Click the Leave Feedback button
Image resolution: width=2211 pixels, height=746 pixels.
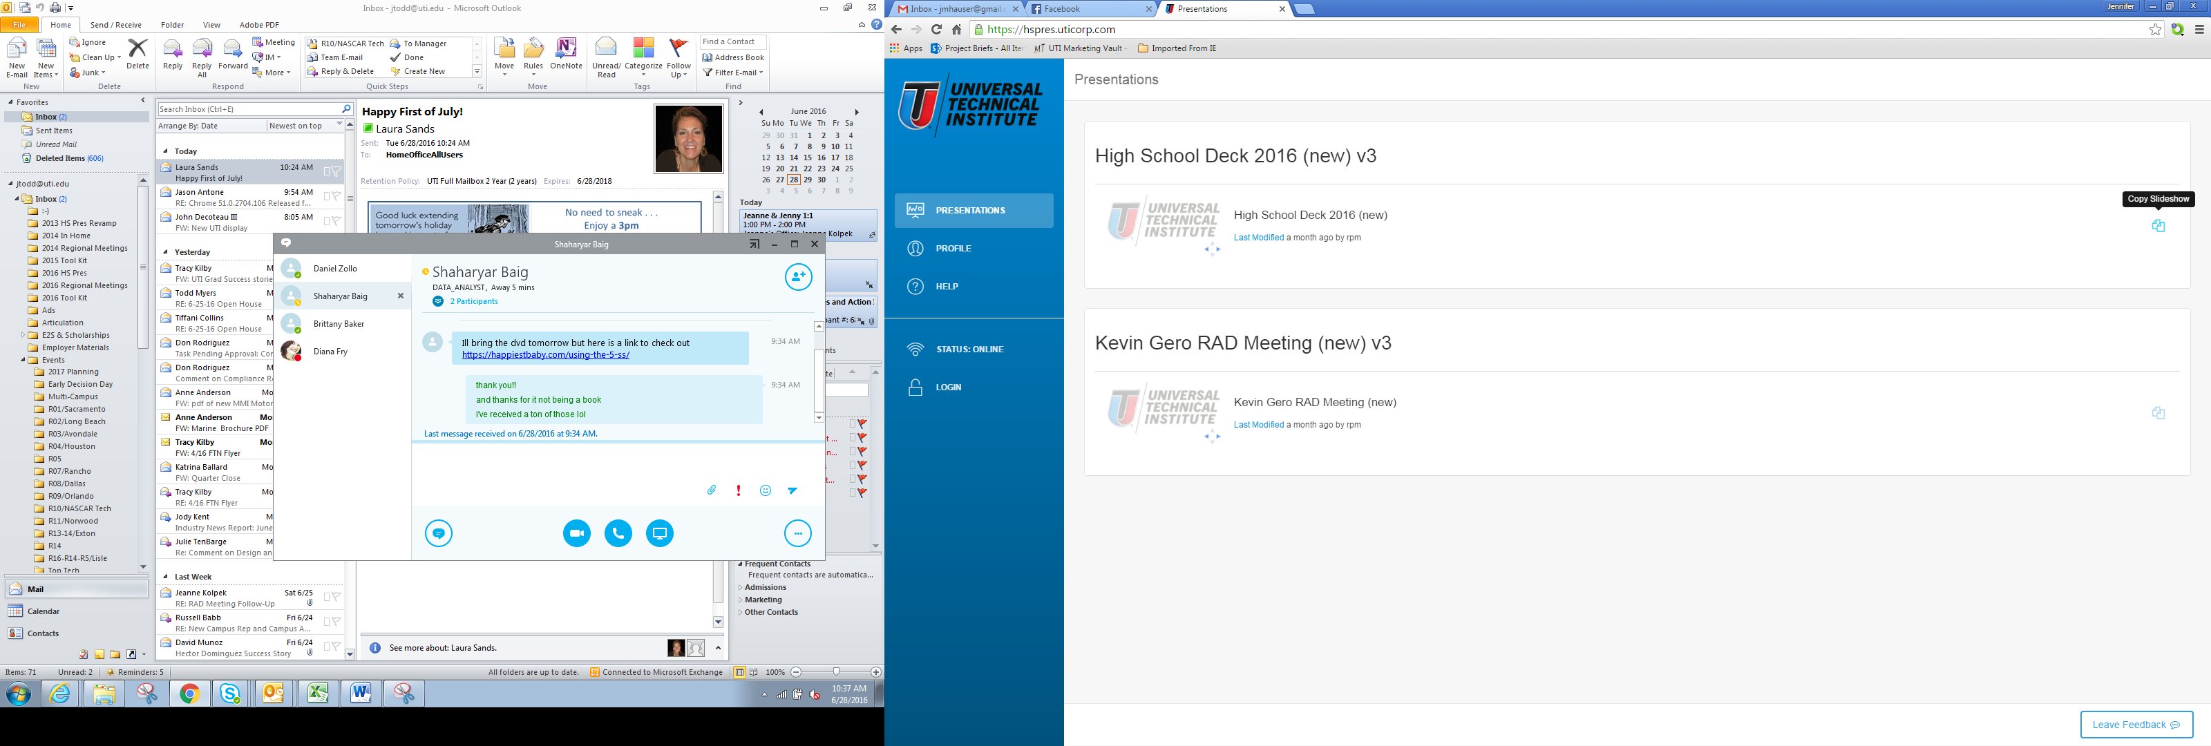point(2136,725)
